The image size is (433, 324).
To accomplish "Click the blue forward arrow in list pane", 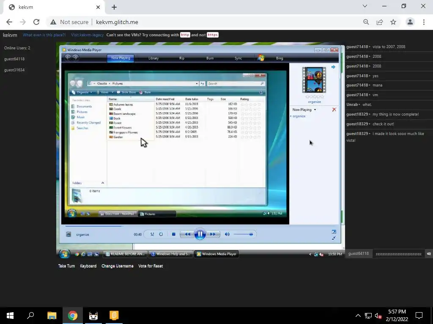I will coord(333,67).
